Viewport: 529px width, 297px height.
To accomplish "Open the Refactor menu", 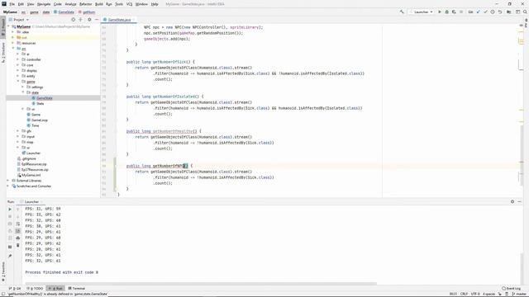I will tap(85, 4).
